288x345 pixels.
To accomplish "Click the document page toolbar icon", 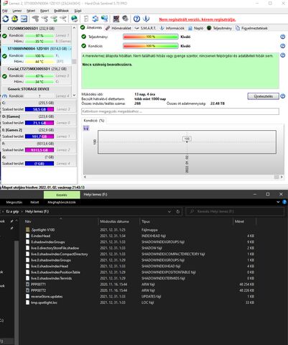I will pyautogui.click(x=86, y=19).
